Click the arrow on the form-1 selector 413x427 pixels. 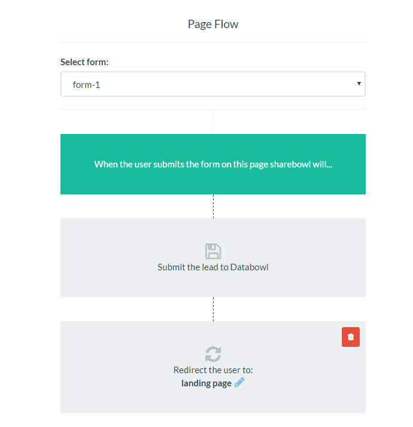[359, 84]
